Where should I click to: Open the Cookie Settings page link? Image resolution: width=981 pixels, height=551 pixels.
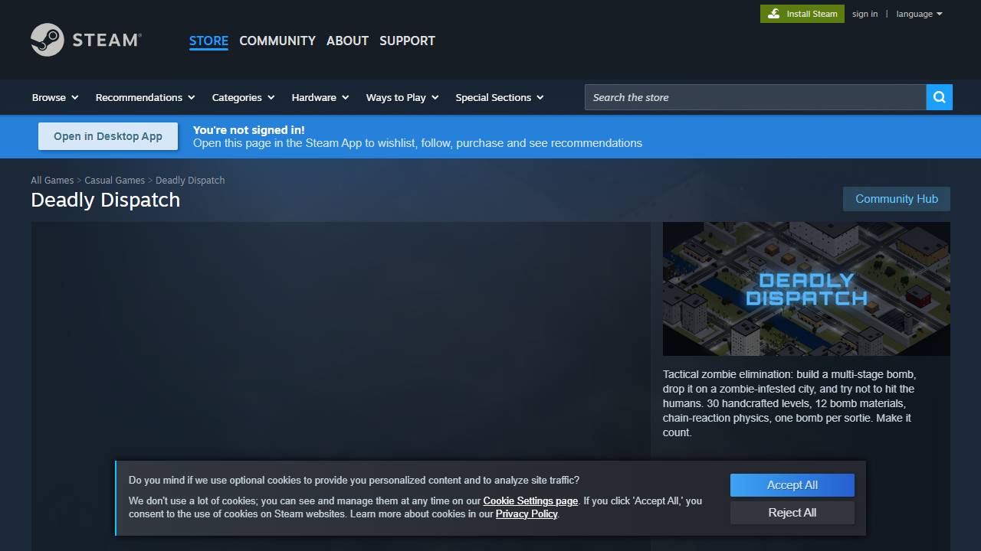click(530, 501)
